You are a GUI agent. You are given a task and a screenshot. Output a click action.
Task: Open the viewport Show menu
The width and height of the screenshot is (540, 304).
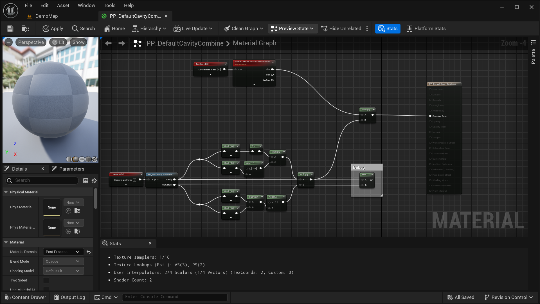(78, 42)
